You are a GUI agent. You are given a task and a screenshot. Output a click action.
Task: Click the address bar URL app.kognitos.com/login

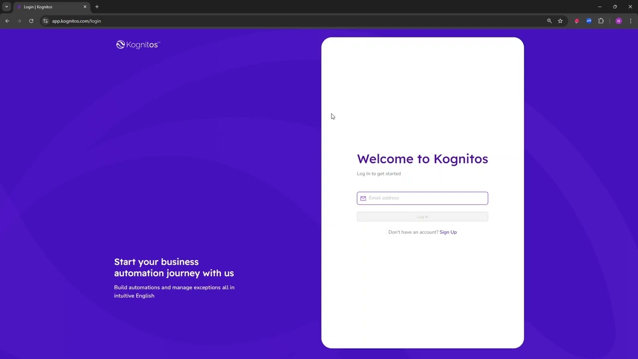[76, 21]
